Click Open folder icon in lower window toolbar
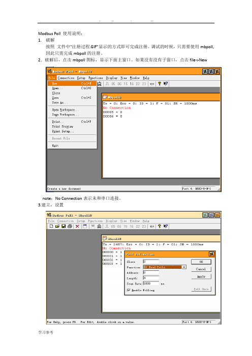252x356 pixels. point(57,226)
